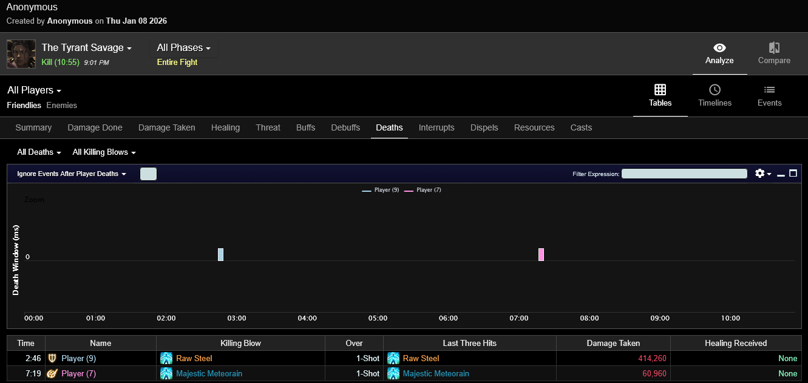
Task: Open Majestic Meteorain link in Last Three Hits
Action: [x=436, y=373]
